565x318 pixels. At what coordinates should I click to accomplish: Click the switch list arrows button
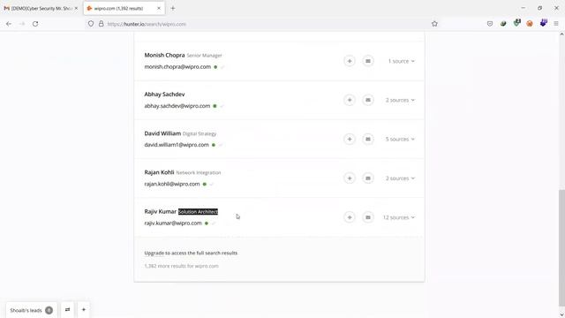point(67,310)
